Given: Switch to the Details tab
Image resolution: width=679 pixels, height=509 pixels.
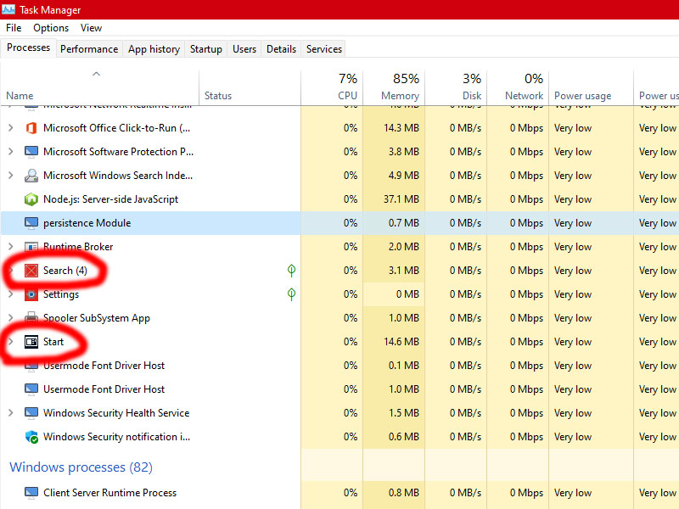Looking at the screenshot, I should [x=281, y=49].
